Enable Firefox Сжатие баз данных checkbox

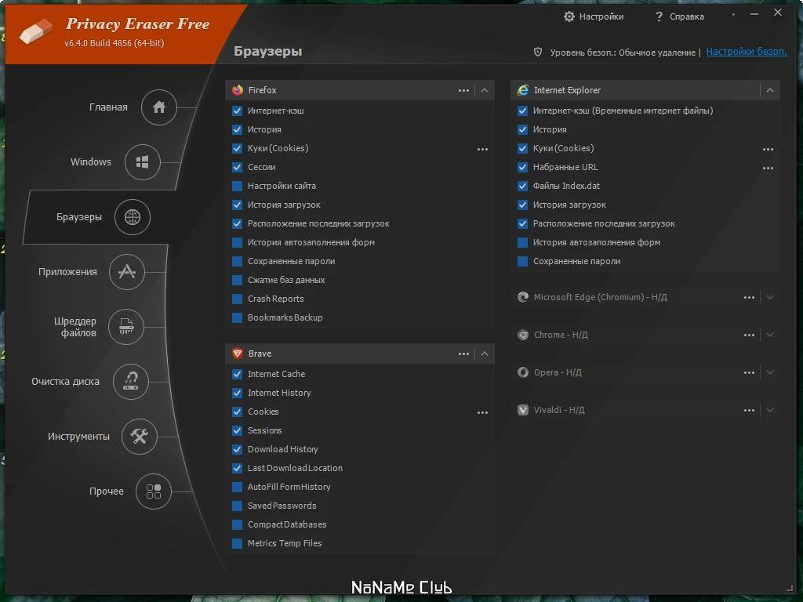[237, 280]
